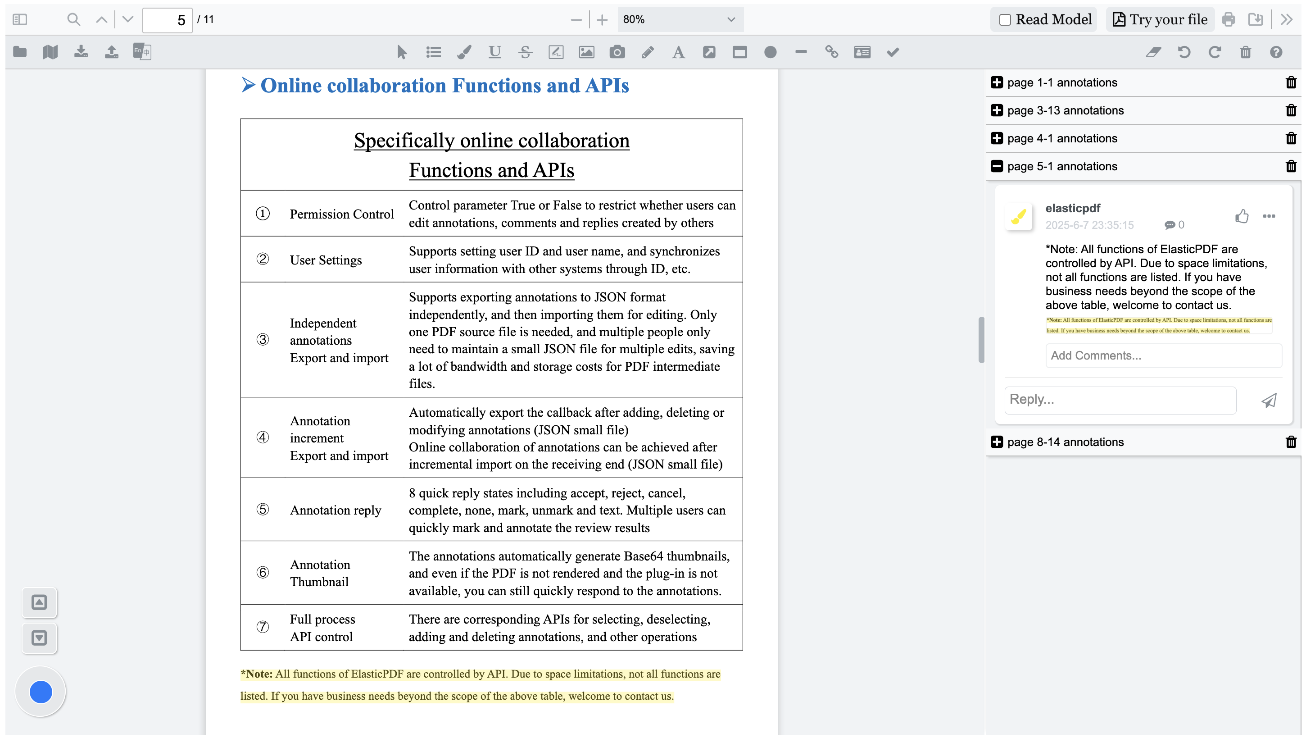Undo the last annotation action
This screenshot has width=1306, height=738.
point(1184,52)
